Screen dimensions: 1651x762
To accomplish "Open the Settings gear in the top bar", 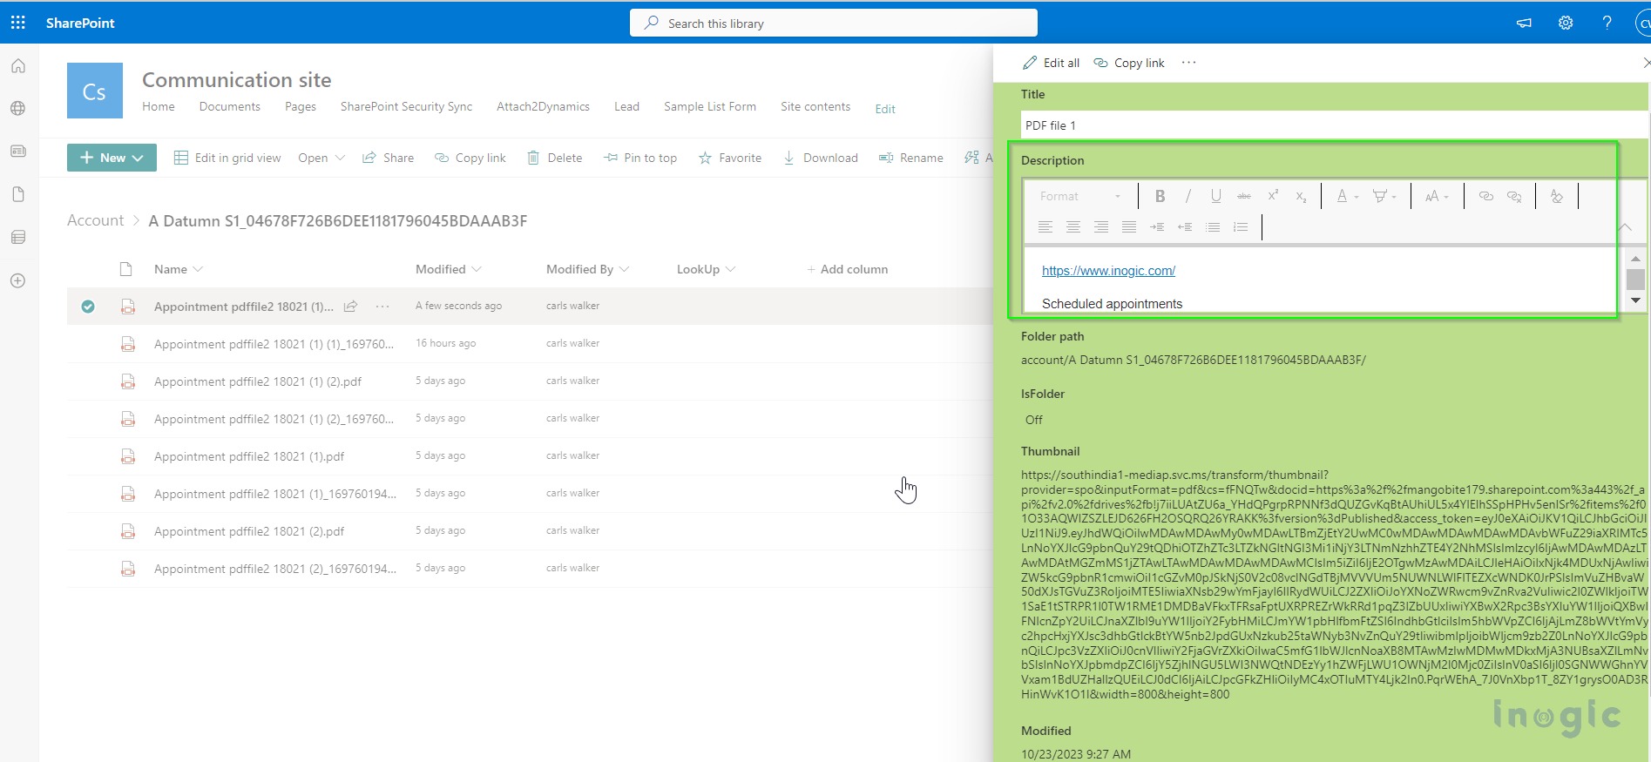I will tap(1566, 23).
